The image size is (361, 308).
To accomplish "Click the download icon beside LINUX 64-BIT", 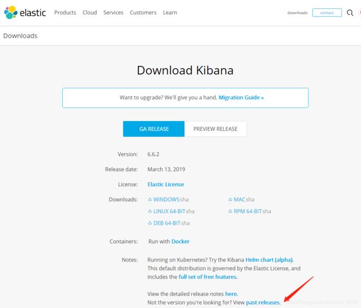I will tap(150, 211).
